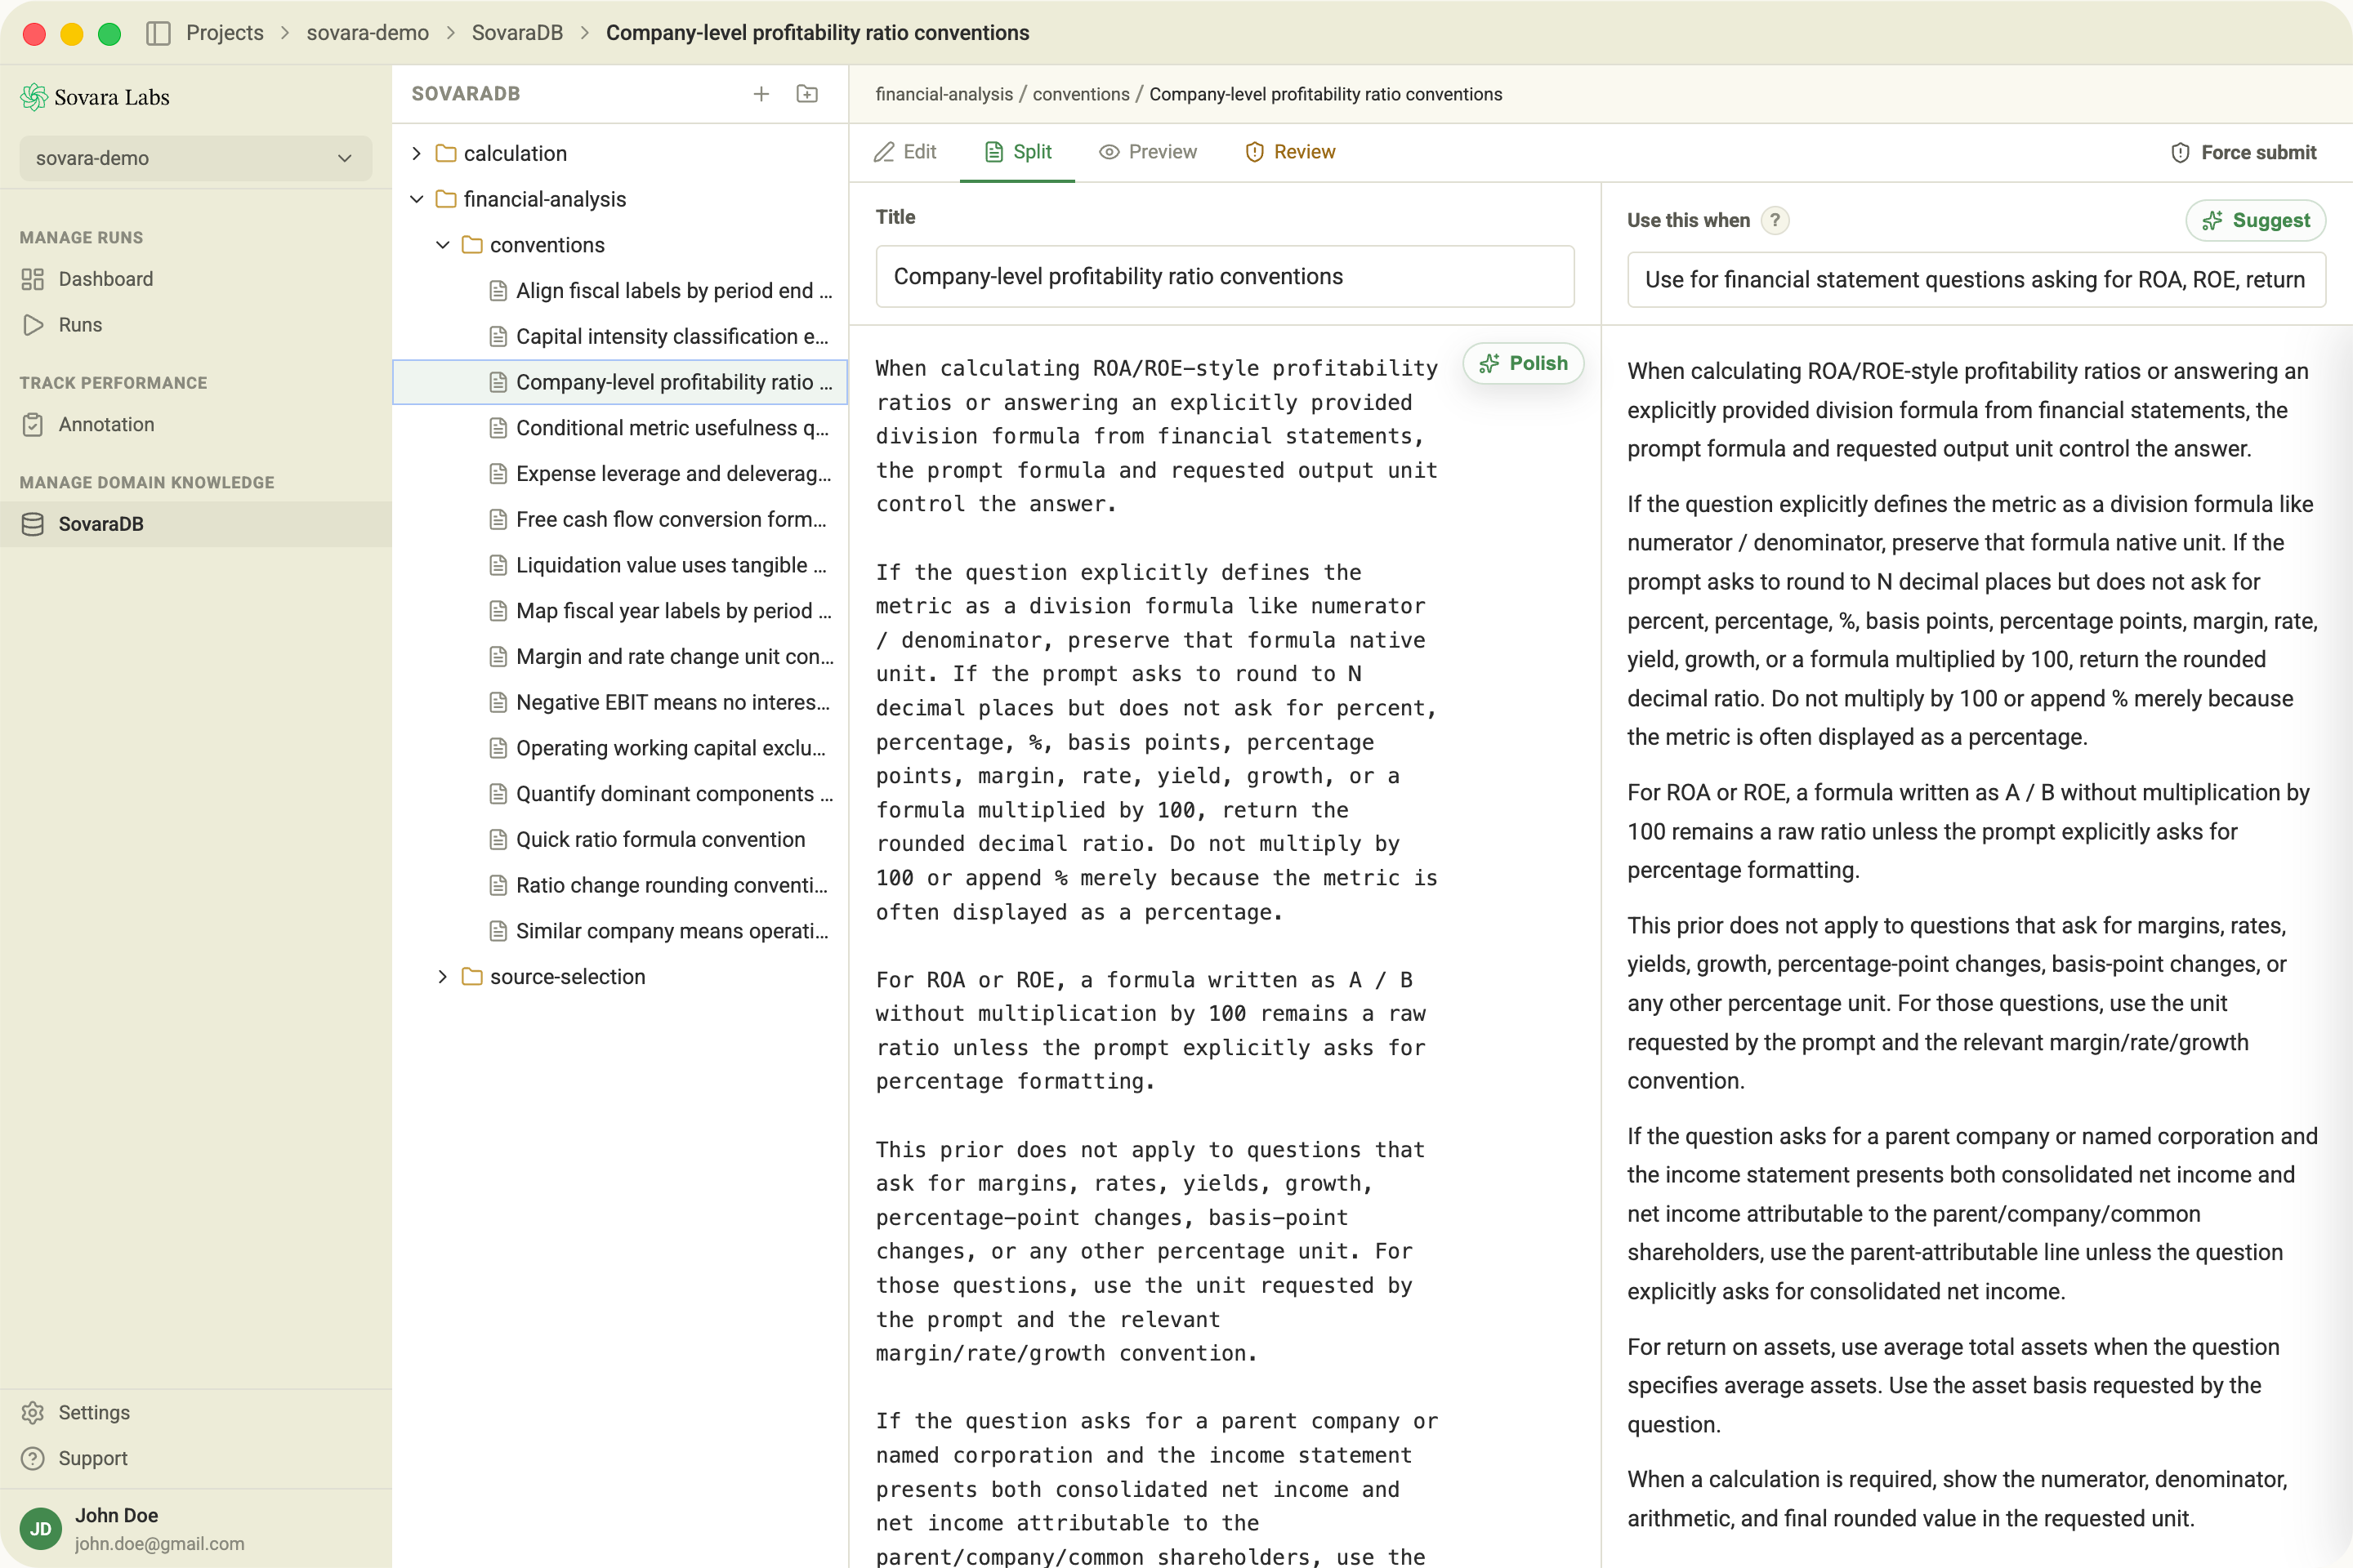This screenshot has width=2353, height=1568.
Task: Click the Annotation clipboard icon
Action: click(33, 424)
